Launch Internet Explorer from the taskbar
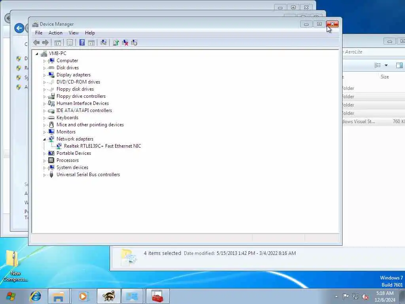The height and width of the screenshot is (304, 405). tap(35, 296)
